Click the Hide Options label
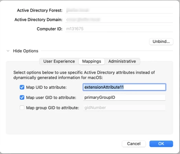This screenshot has height=154, width=180. click(26, 51)
